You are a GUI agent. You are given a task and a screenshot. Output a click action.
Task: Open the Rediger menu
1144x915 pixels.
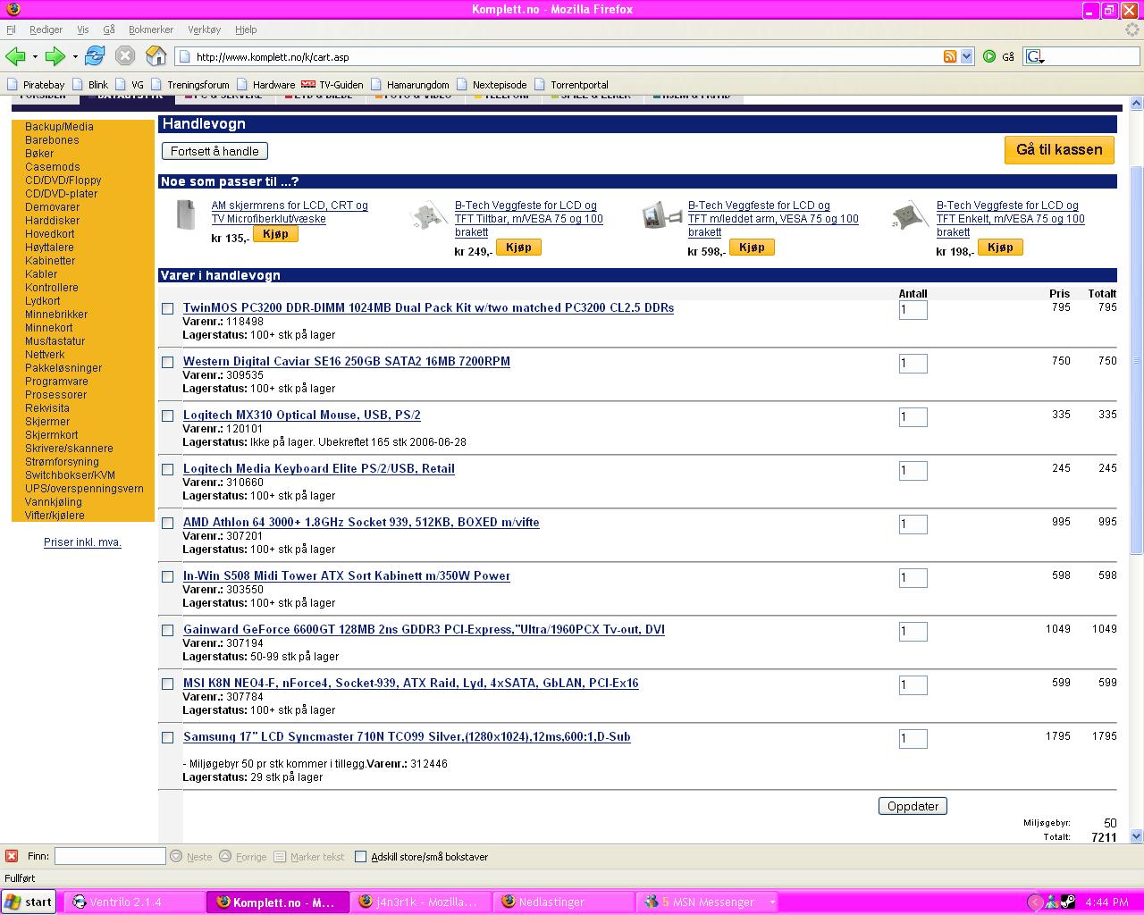pyautogui.click(x=46, y=29)
